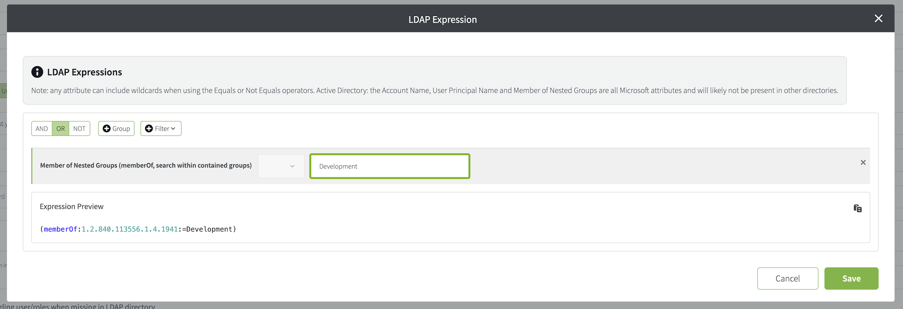Viewport: 903px width, 309px height.
Task: Click the Member of Nested Groups label
Action: (x=146, y=165)
